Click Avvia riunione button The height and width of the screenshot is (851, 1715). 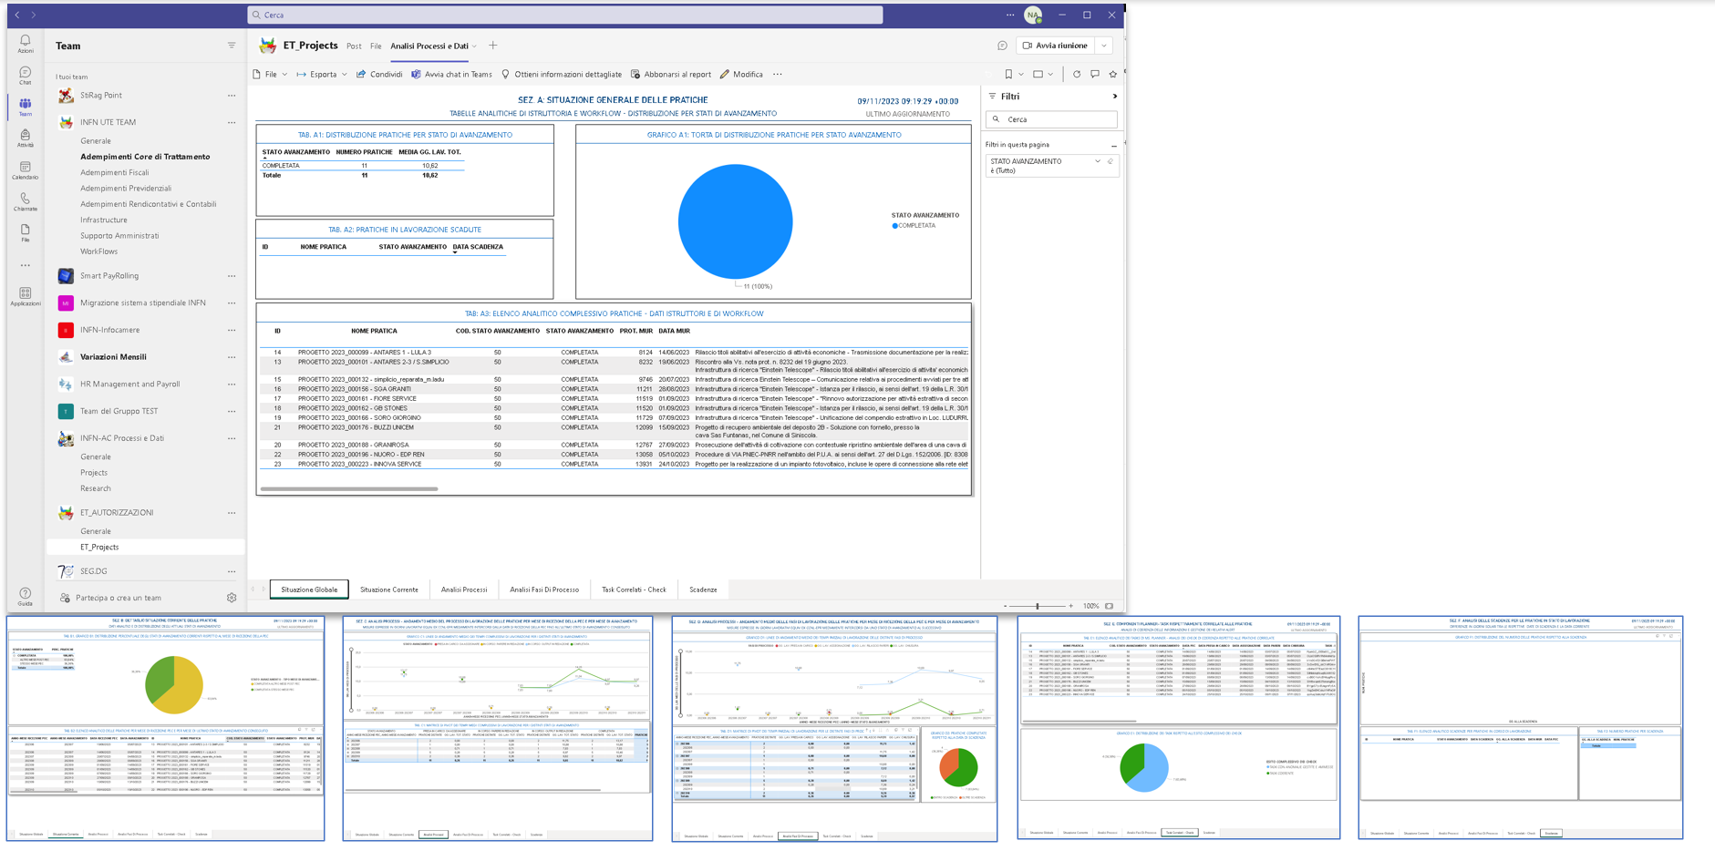pos(1056,46)
